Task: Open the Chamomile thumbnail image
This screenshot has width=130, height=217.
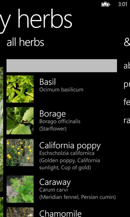Action: pos(20,212)
